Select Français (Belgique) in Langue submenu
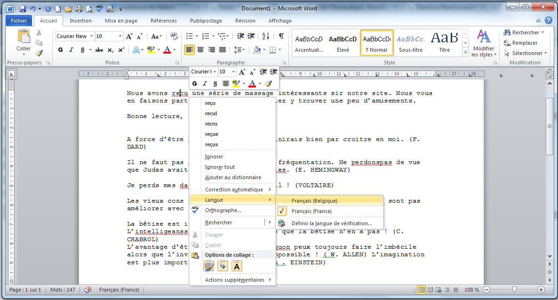The height and width of the screenshot is (300, 558). [329, 201]
